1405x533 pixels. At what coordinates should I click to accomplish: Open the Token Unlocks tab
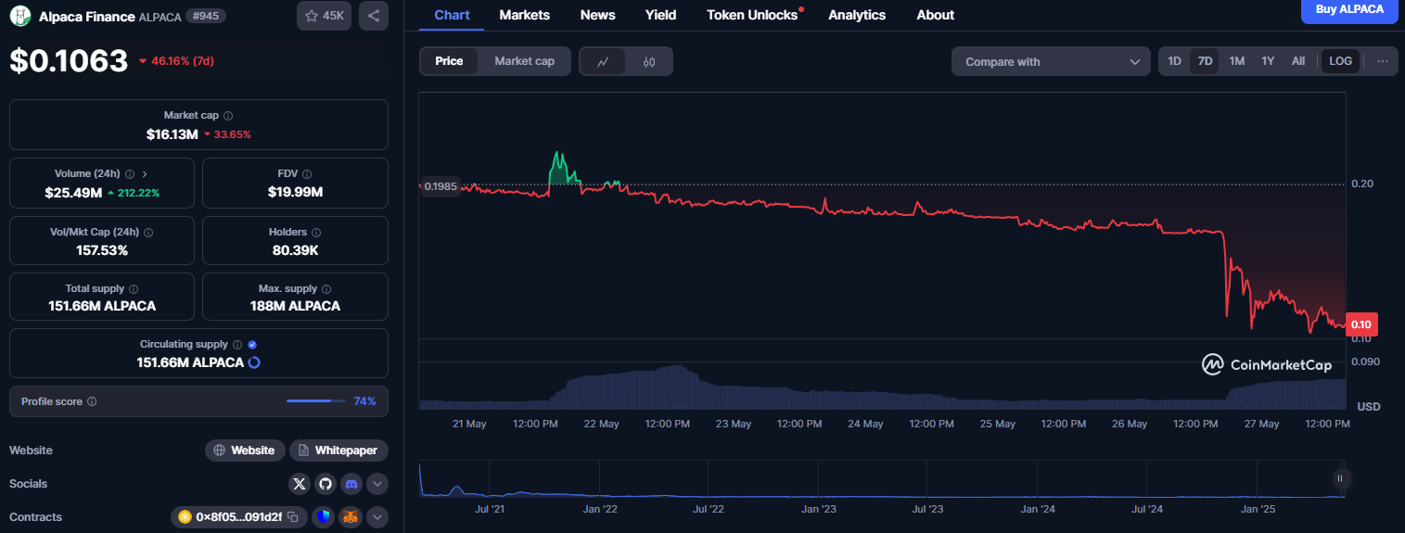(x=752, y=15)
